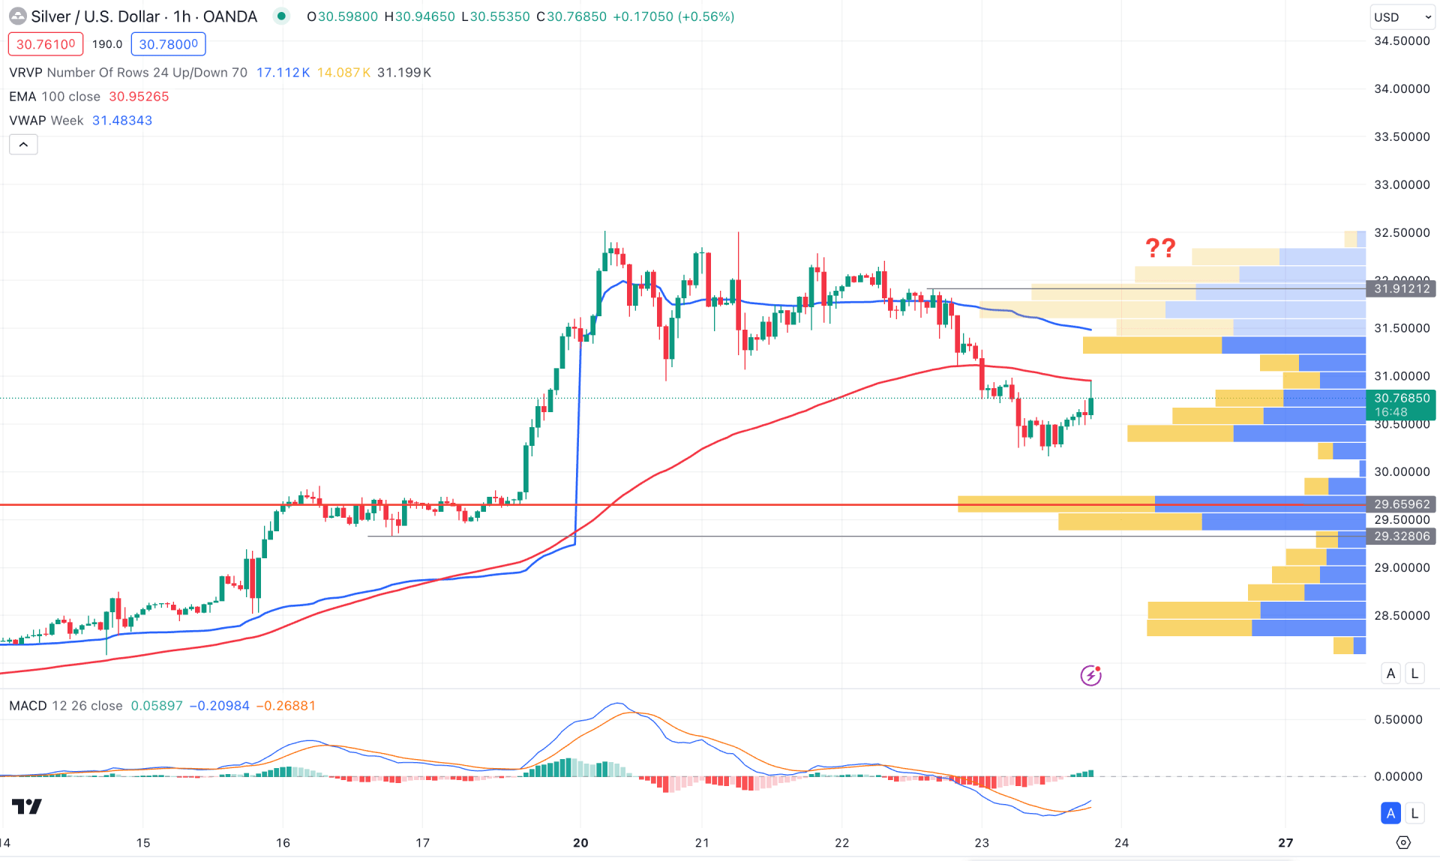Click the MACD value −0.20984
Image resolution: width=1440 pixels, height=861 pixels.
pyautogui.click(x=219, y=706)
